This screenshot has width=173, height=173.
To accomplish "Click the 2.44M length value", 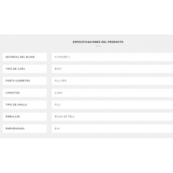I will (x=59, y=93).
